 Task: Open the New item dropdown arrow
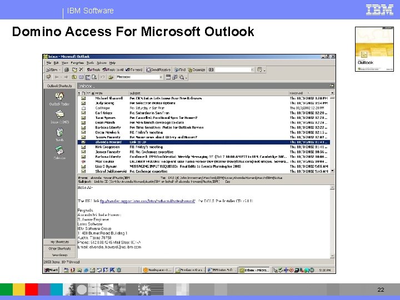tap(59, 69)
